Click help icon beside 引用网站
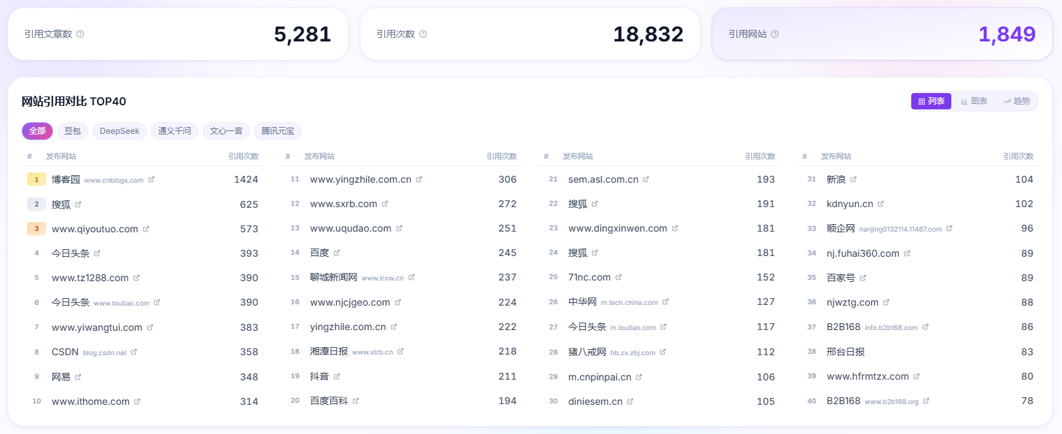Viewport: 1062px width, 434px height. (x=775, y=34)
